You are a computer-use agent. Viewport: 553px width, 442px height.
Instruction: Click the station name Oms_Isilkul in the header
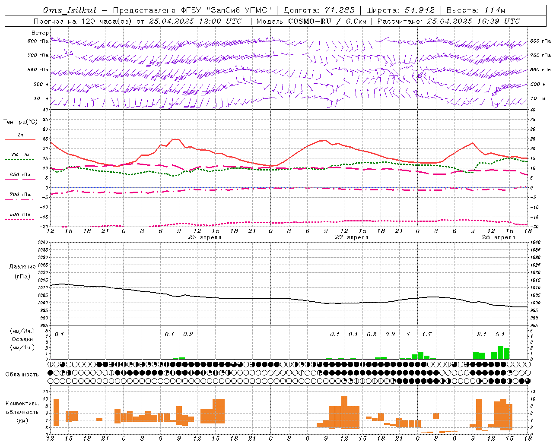tap(70, 10)
